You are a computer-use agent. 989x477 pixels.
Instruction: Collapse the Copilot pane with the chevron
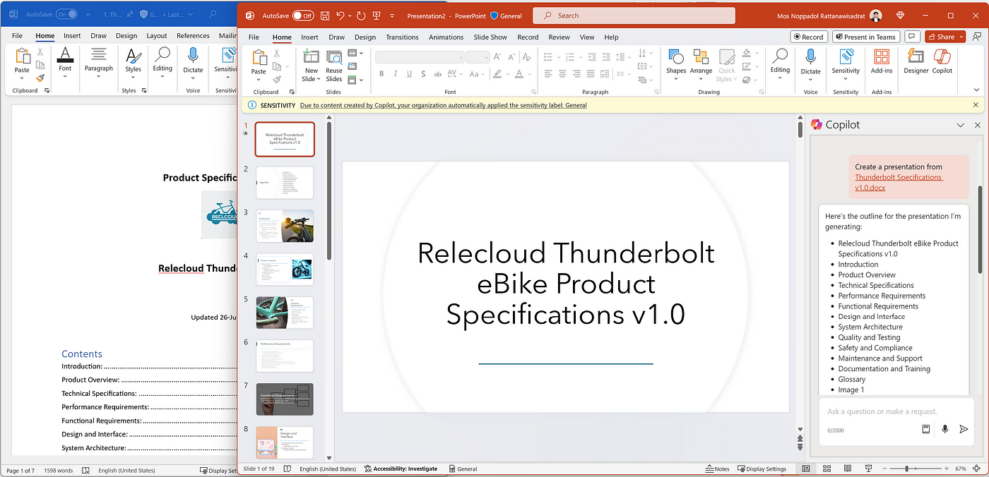click(x=960, y=125)
